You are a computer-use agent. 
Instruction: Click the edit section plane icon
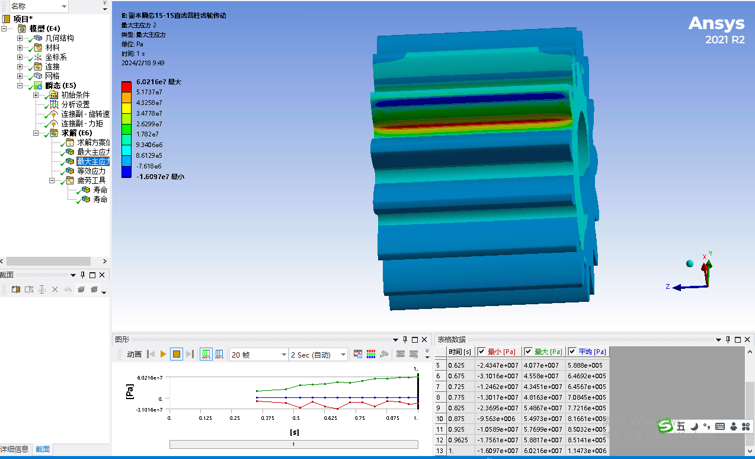point(29,289)
